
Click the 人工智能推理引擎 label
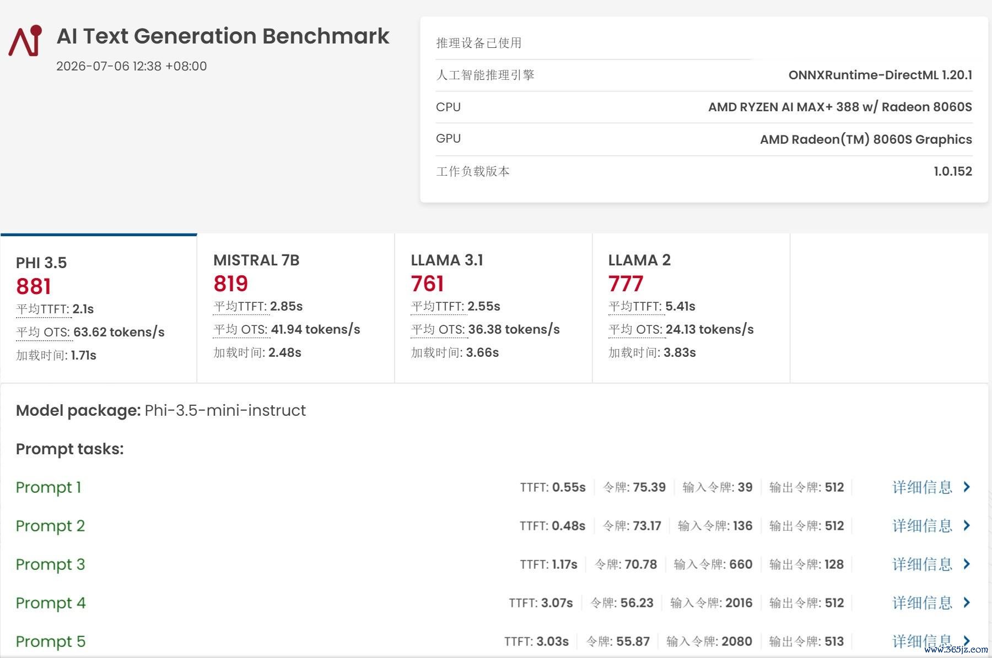point(485,75)
